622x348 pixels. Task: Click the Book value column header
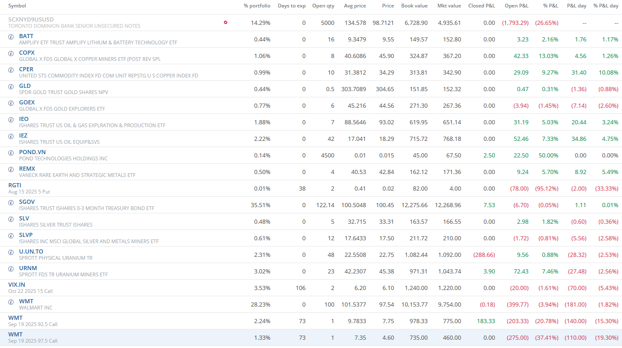(414, 6)
